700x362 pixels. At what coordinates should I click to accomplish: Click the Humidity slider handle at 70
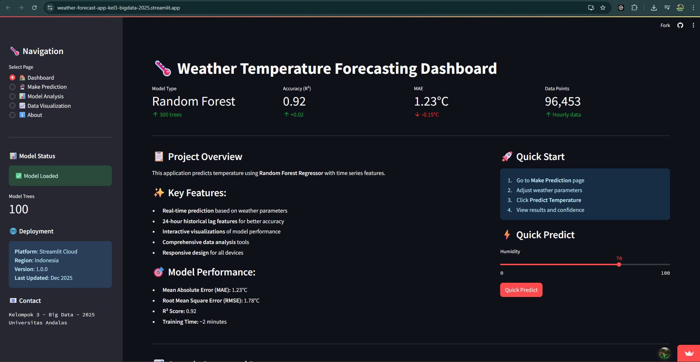click(x=619, y=264)
